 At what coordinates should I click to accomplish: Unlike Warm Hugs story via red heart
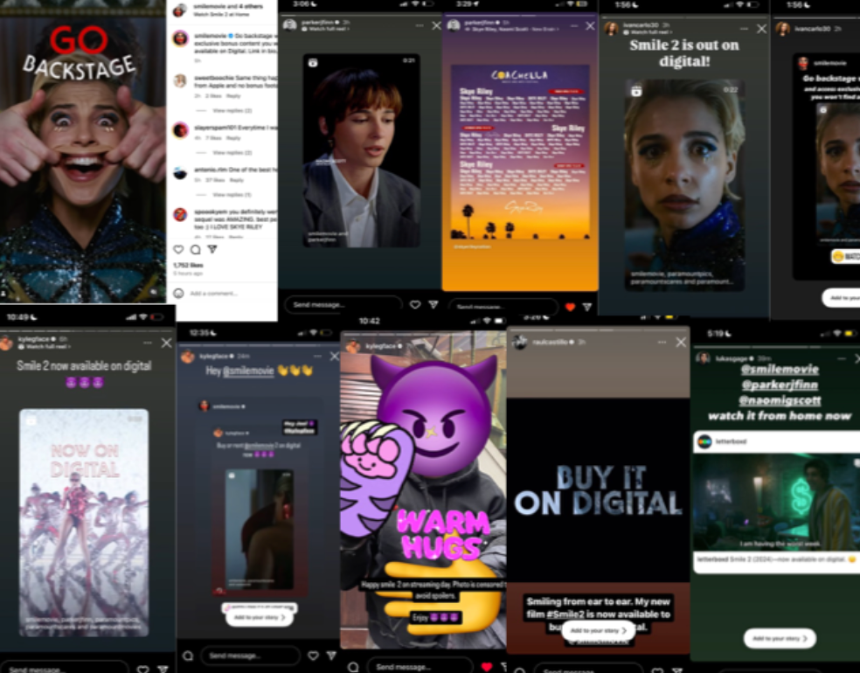pyautogui.click(x=487, y=667)
